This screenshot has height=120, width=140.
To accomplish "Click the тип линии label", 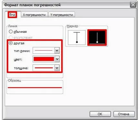I will (x=22, y=51).
